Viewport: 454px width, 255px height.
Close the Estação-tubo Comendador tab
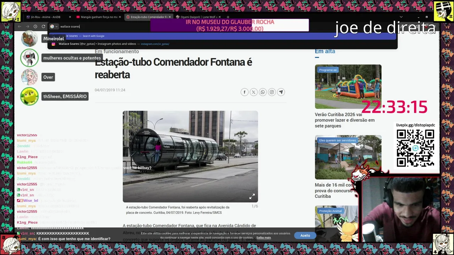[170, 17]
